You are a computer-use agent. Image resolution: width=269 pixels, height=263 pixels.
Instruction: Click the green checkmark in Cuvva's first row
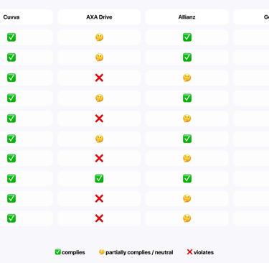pos(11,37)
